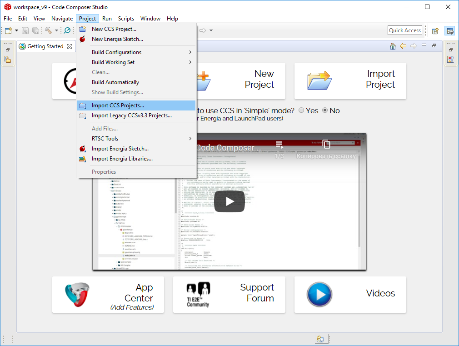Click the Forward arrow icon in view toolbar

(414, 46)
